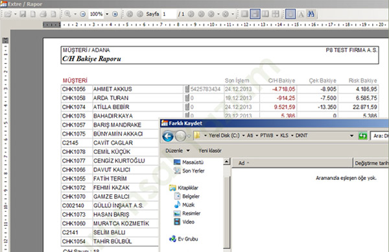Open the navigate backward history dropdown
This screenshot has height=252, width=389.
[218, 14]
